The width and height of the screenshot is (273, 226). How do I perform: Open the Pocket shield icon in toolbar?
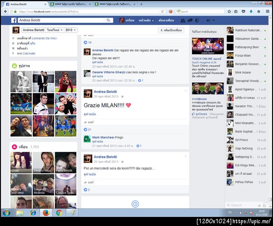243,11
